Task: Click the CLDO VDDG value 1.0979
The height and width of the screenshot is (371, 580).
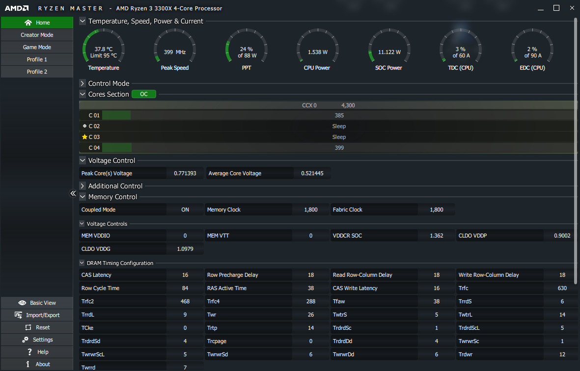Action: click(185, 249)
